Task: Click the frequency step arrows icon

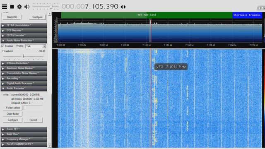Action: point(123,7)
